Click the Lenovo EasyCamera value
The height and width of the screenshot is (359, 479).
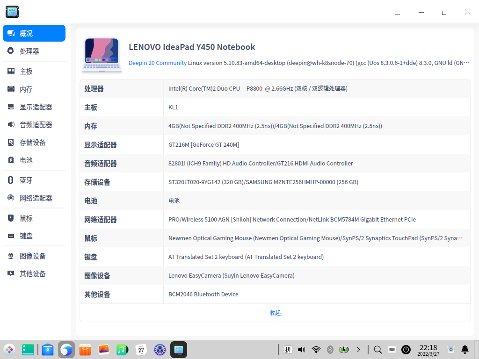point(232,276)
